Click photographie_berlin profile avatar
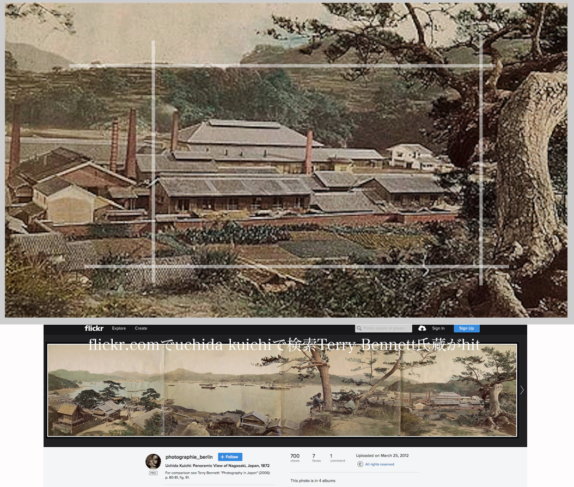The height and width of the screenshot is (487, 574). (x=153, y=461)
